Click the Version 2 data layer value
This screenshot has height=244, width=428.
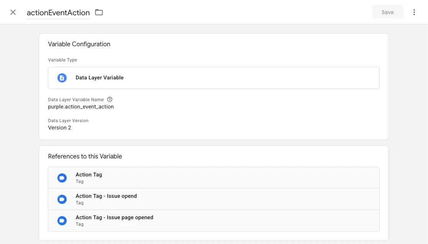point(59,128)
